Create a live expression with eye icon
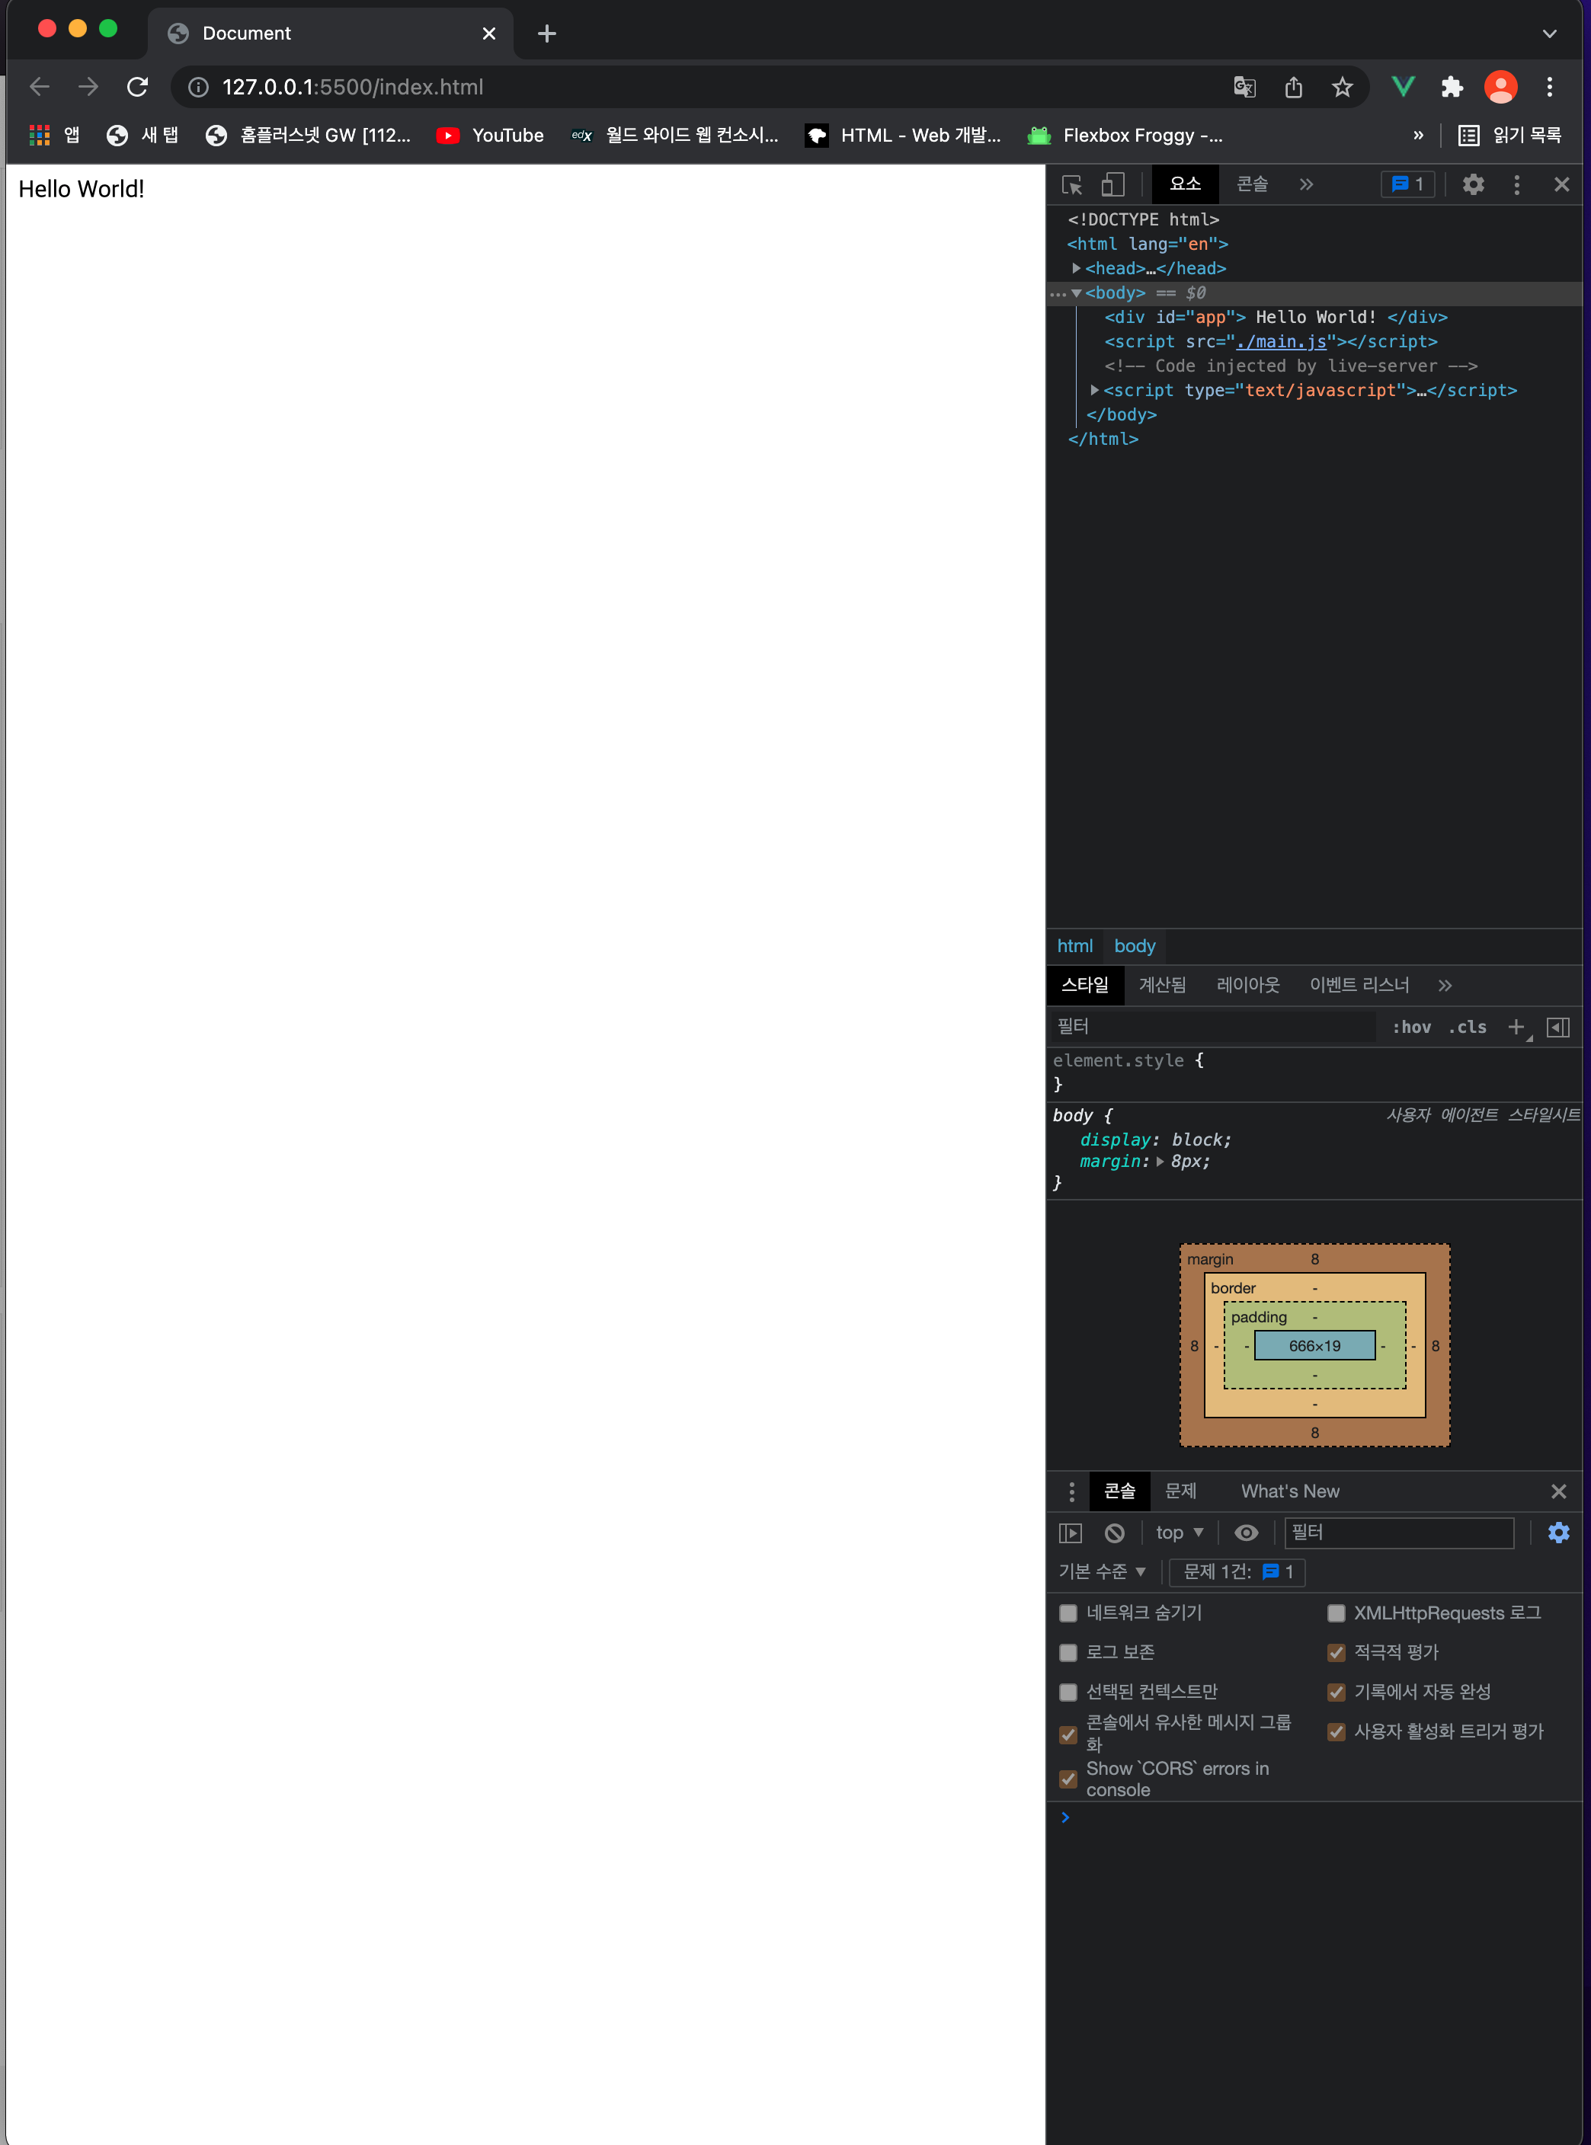Viewport: 1591px width, 2145px height. [1247, 1533]
